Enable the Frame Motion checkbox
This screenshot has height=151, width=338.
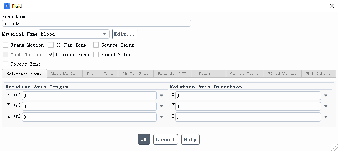6,45
